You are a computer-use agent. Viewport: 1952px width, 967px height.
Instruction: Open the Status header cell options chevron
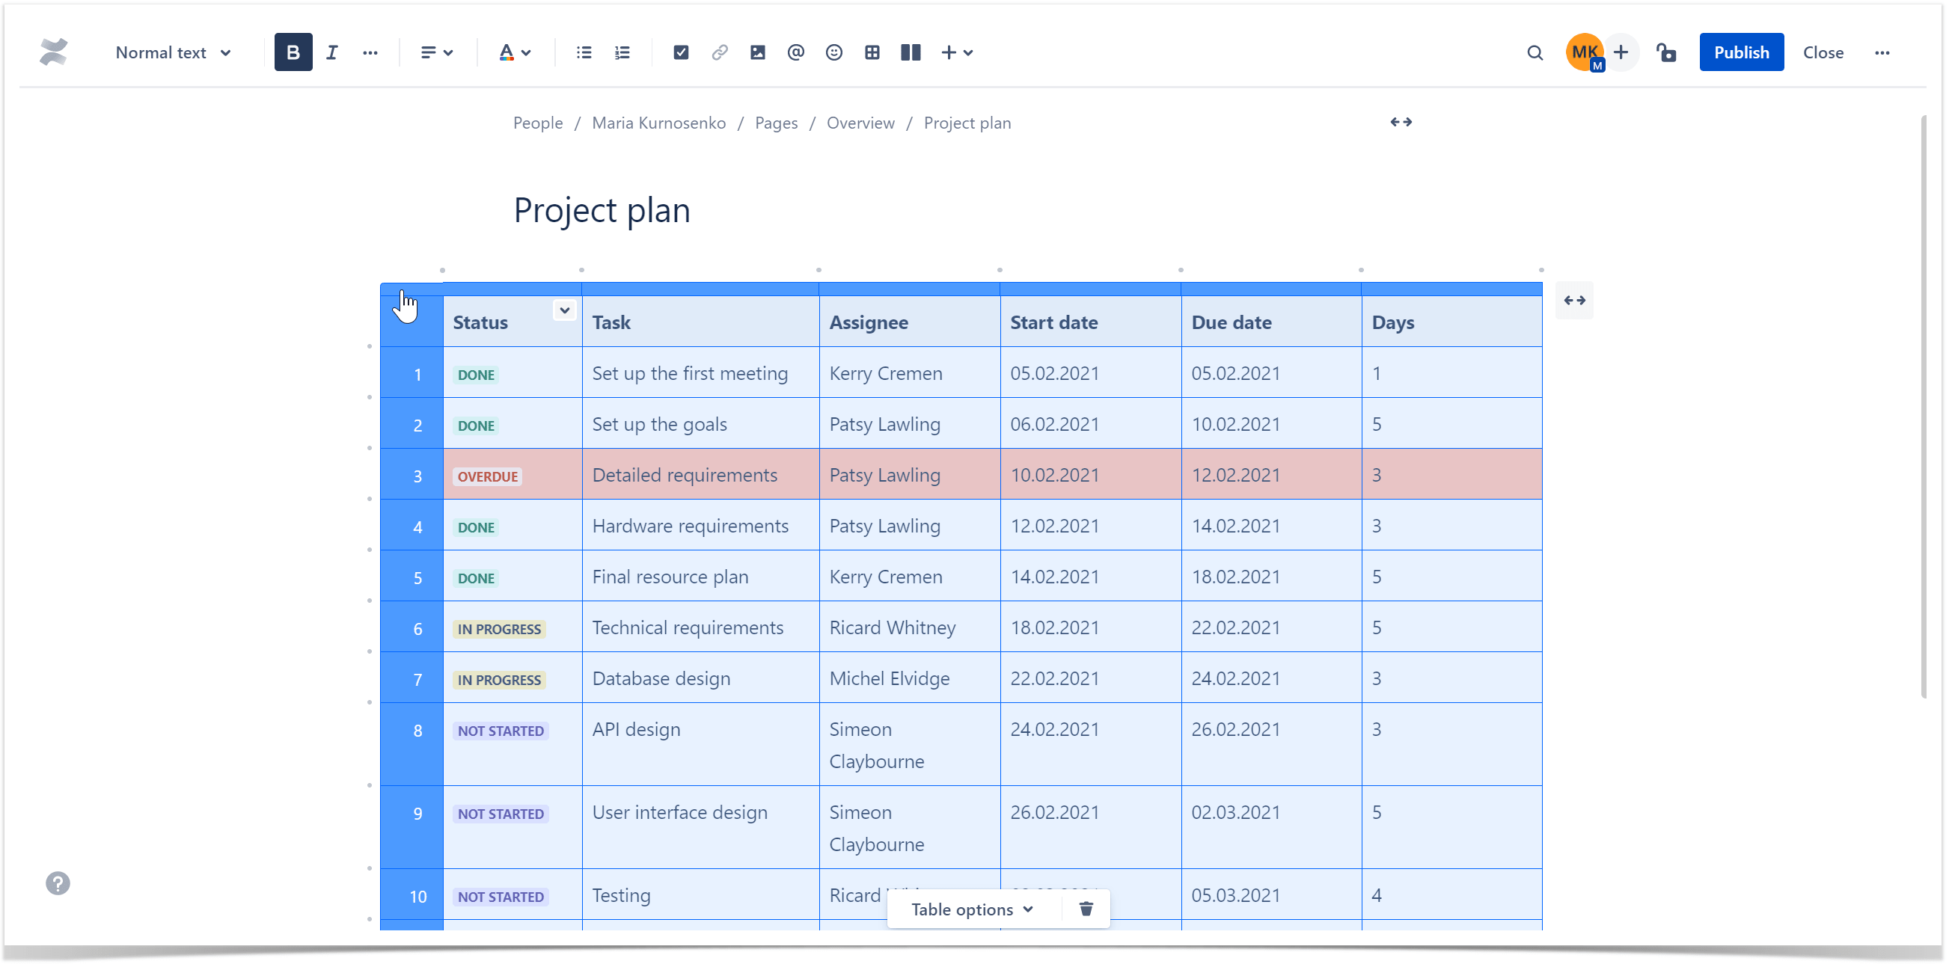(565, 310)
